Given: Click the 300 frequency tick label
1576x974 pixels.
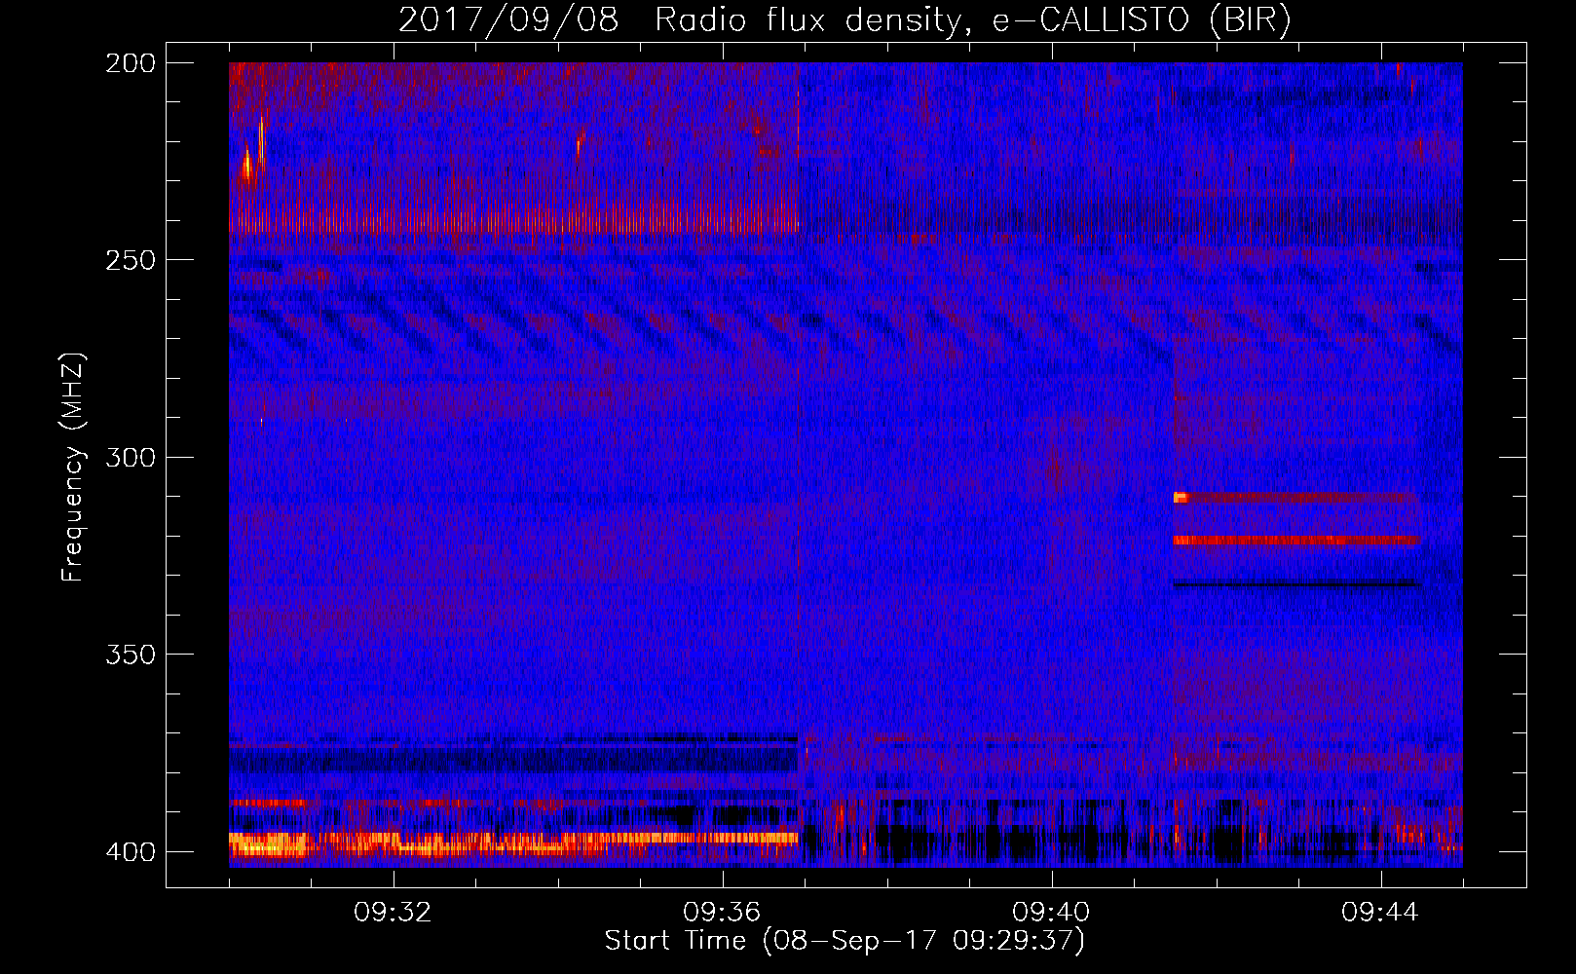Looking at the screenshot, I should click(x=131, y=457).
